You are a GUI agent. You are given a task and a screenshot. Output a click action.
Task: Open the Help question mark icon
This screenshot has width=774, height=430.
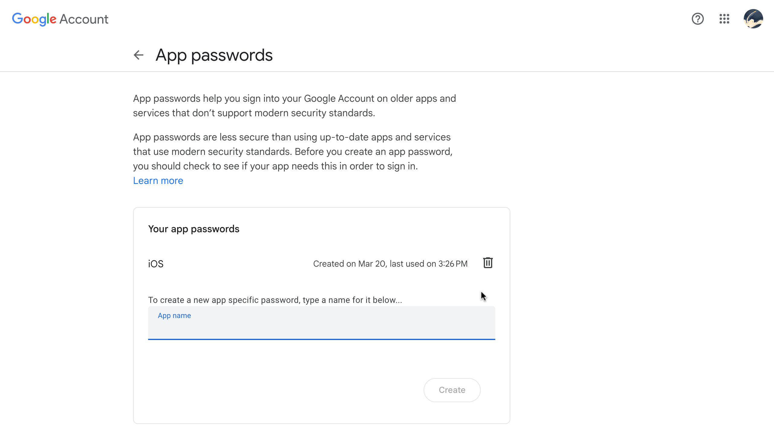(x=698, y=19)
